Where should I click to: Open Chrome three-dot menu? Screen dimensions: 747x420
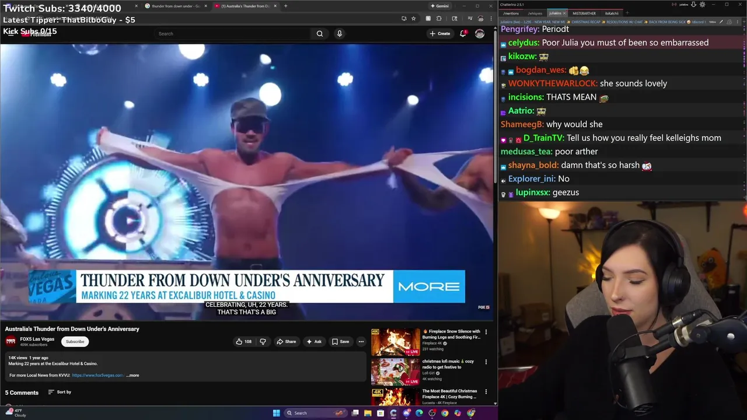tap(491, 19)
